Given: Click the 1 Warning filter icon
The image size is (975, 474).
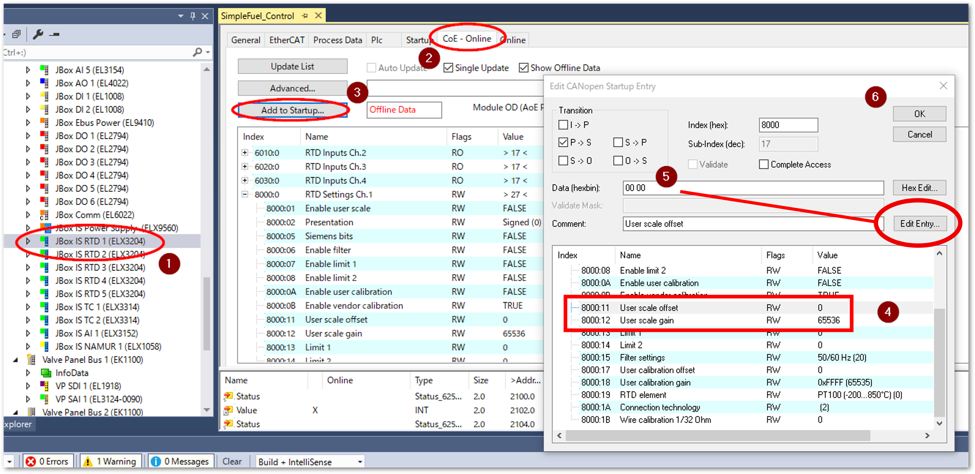Looking at the screenshot, I should 88,462.
